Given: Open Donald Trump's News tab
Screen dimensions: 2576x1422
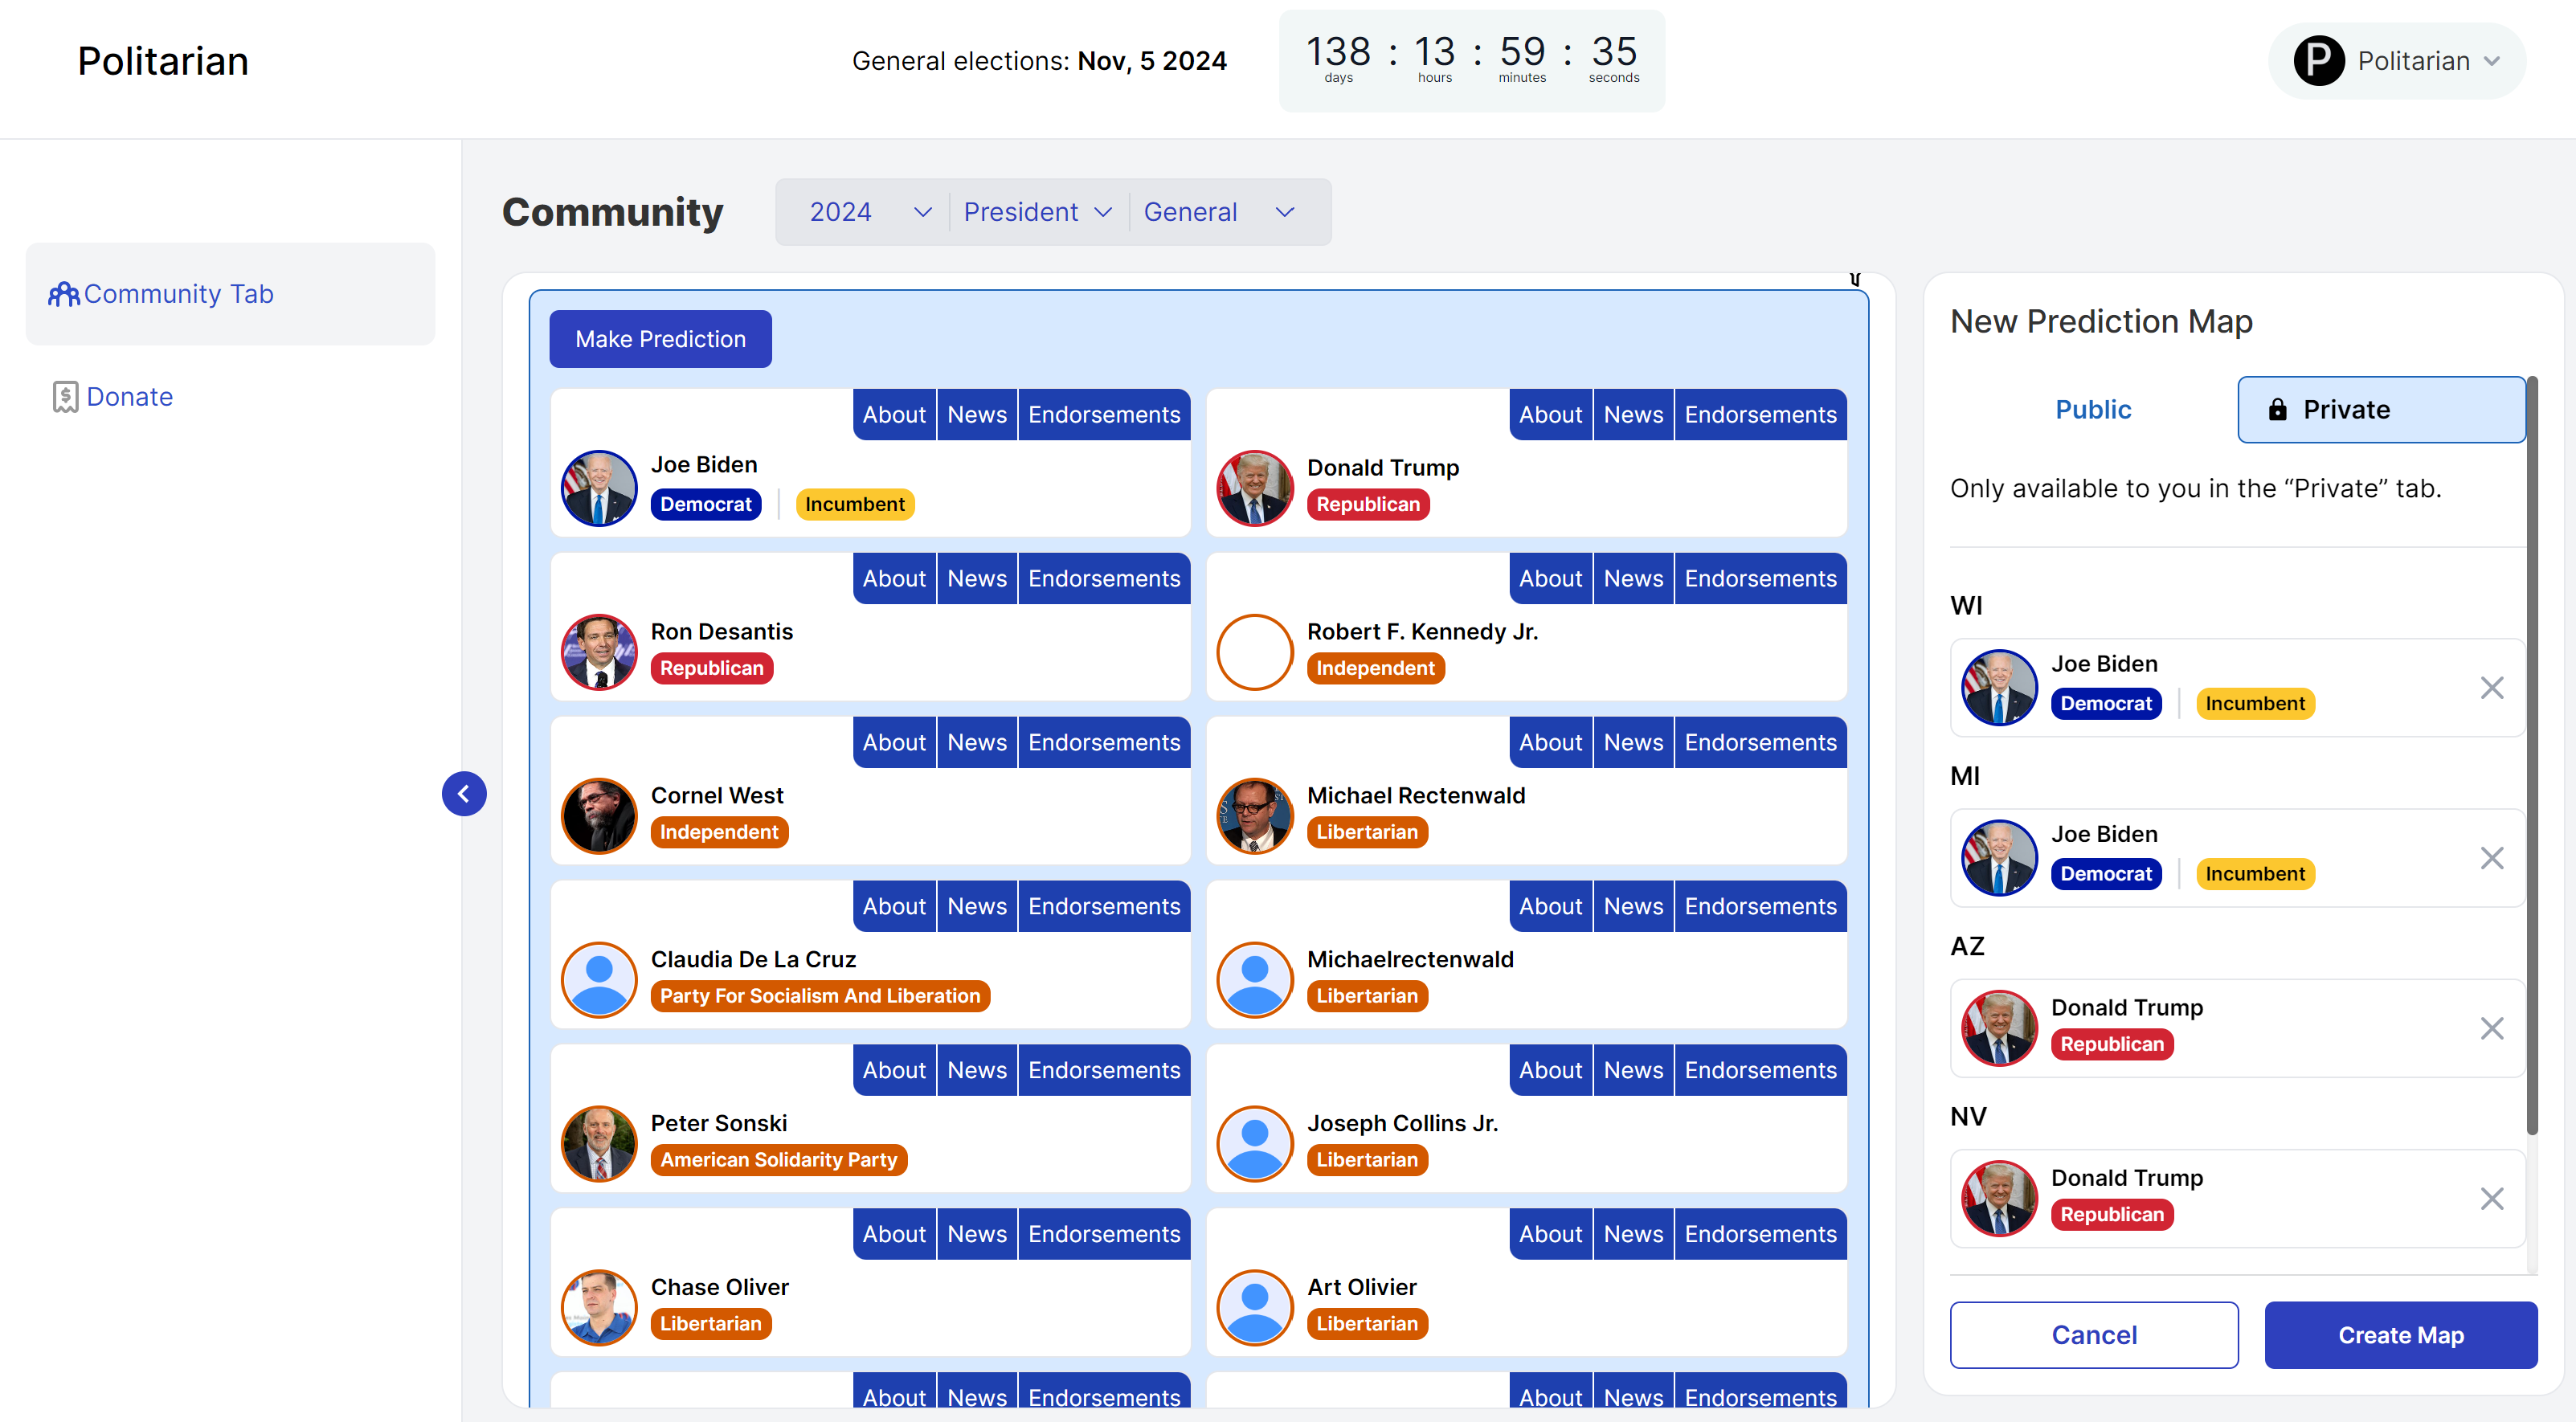Looking at the screenshot, I should click(1633, 415).
